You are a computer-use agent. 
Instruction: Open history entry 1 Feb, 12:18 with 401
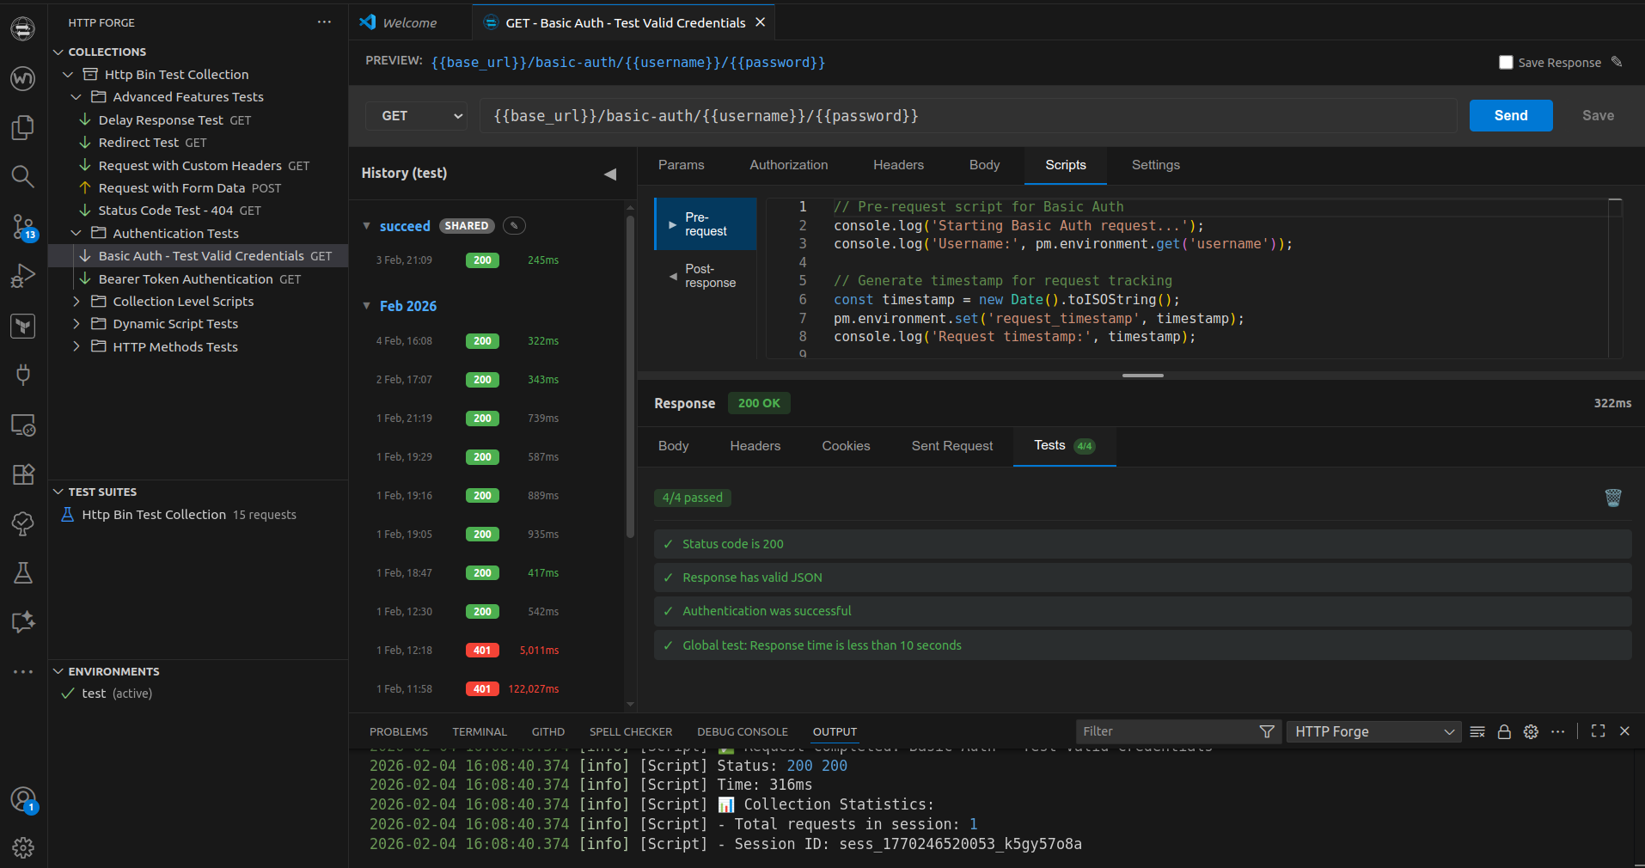(486, 651)
